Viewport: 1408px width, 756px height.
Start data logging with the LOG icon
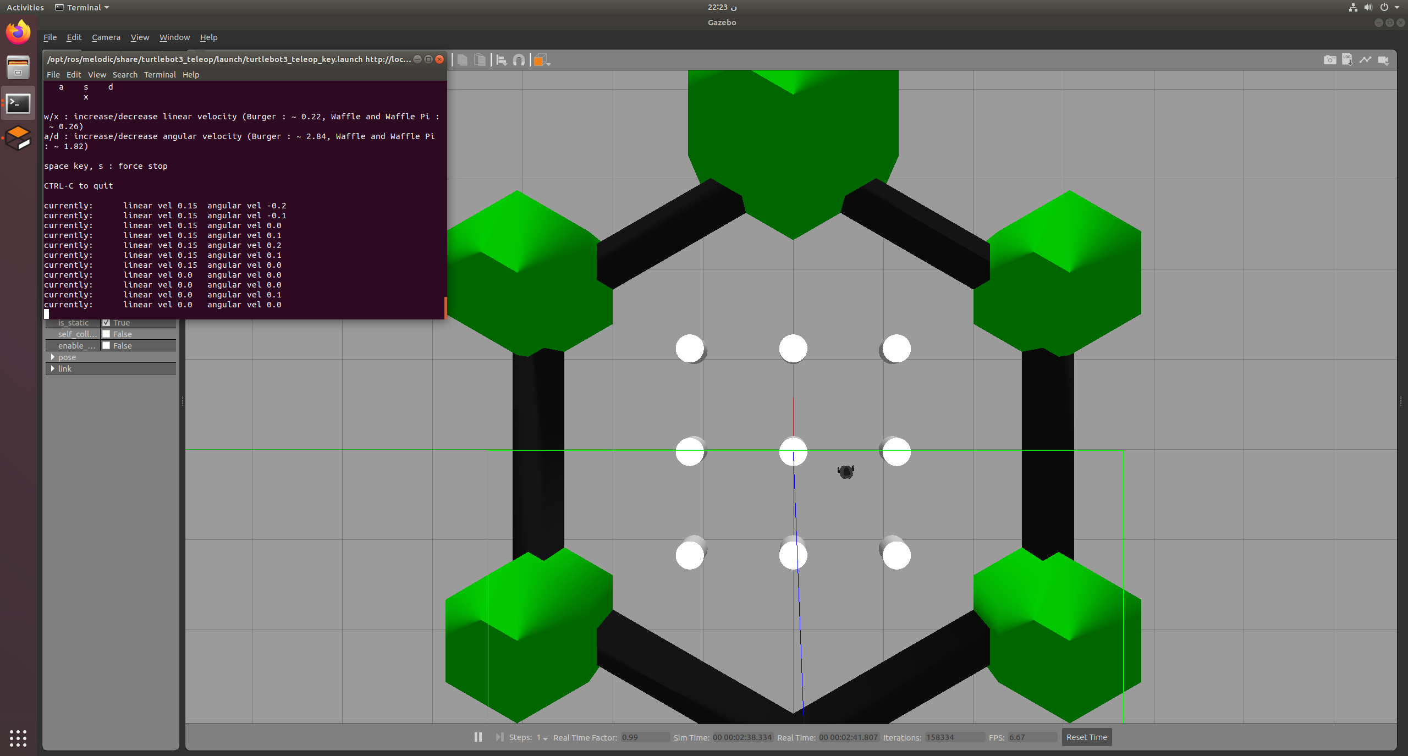[x=1347, y=59]
